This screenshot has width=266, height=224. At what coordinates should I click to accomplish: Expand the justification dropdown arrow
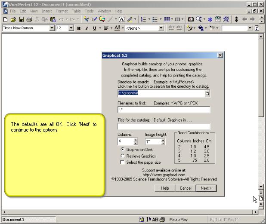pyautogui.click(x=111, y=28)
